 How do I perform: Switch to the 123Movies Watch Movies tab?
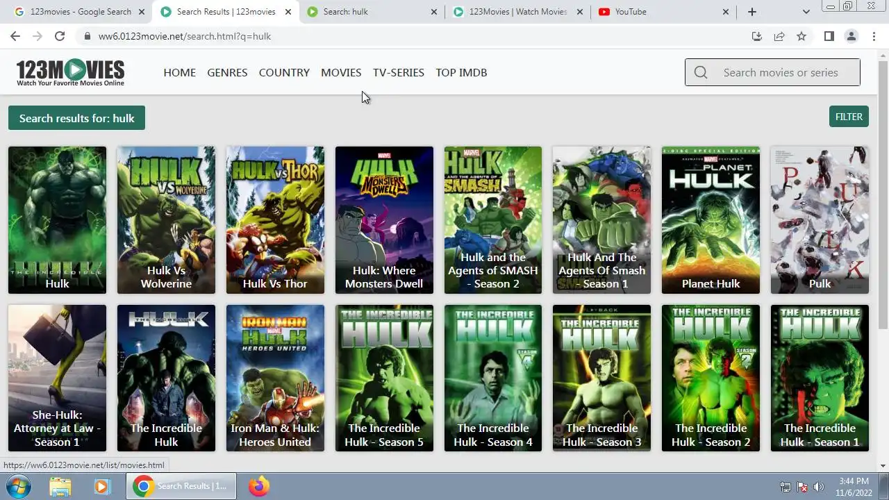(517, 12)
